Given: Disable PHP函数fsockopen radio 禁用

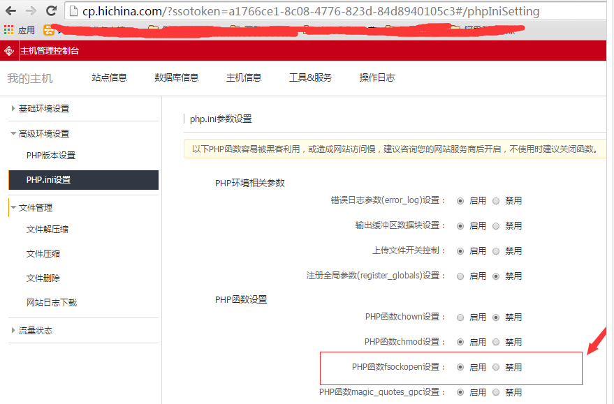Looking at the screenshot, I should [496, 367].
